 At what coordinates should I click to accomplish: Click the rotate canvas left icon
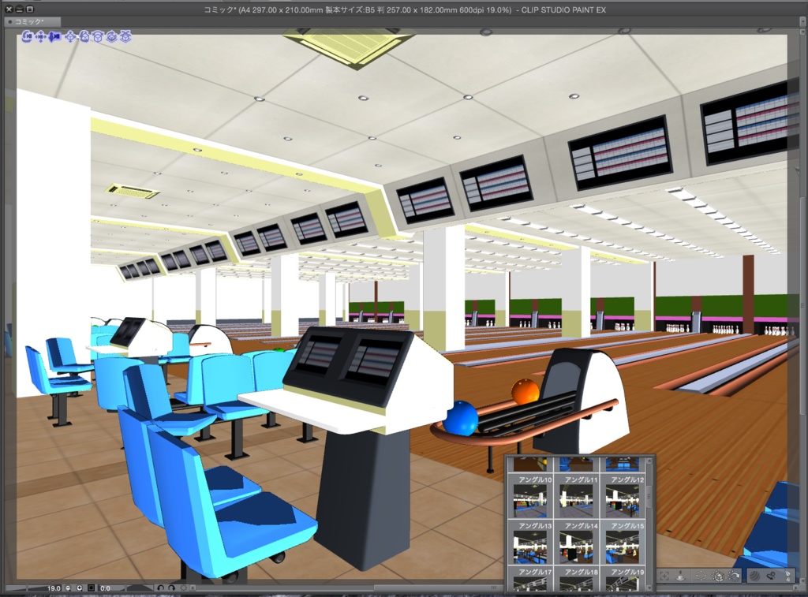coord(160,588)
